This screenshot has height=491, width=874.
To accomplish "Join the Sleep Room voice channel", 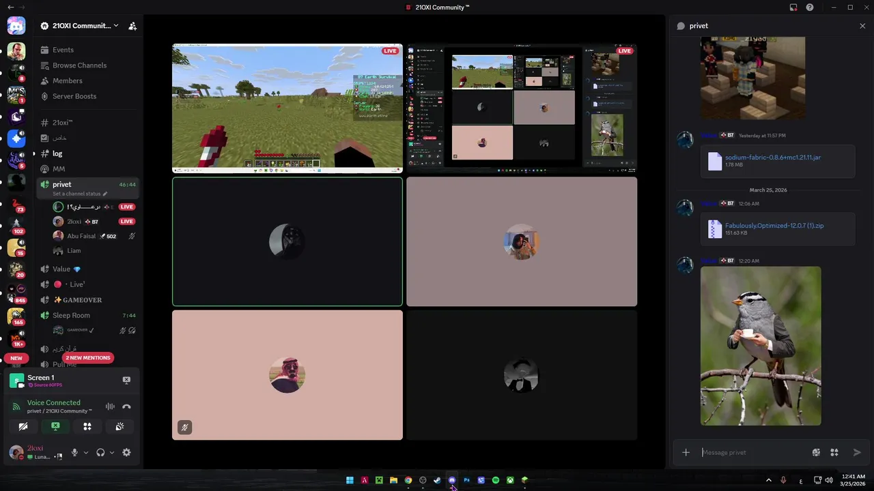I will [x=87, y=316].
